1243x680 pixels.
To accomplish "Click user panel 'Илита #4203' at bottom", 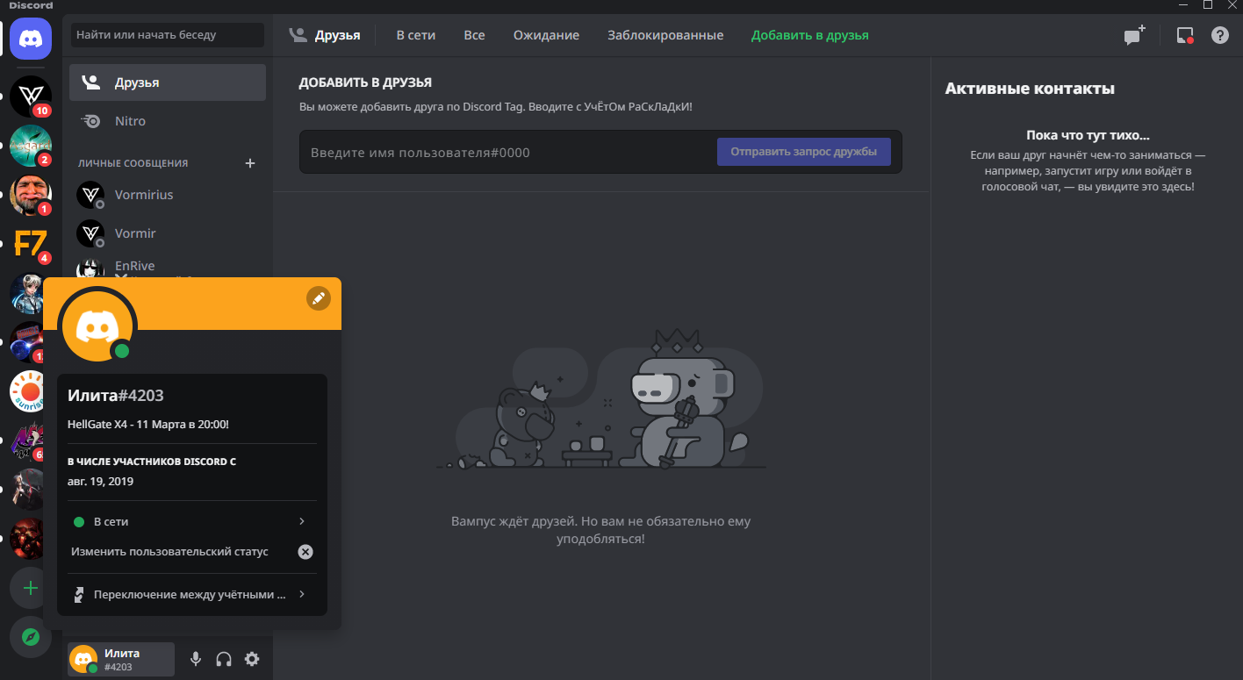I will [x=121, y=659].
